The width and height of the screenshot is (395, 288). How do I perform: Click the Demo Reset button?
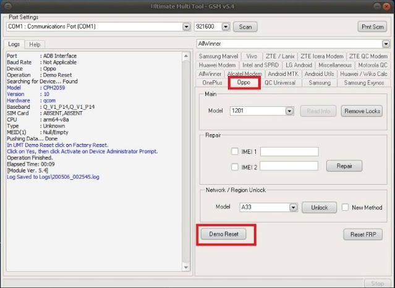[223, 234]
